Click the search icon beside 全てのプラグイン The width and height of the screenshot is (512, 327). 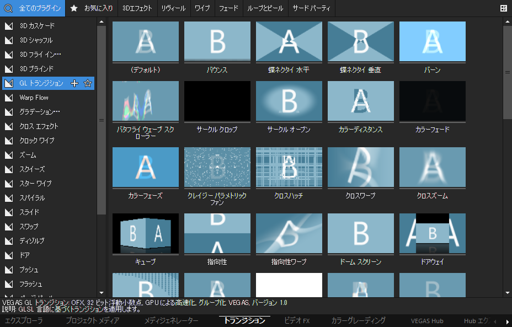pyautogui.click(x=8, y=8)
